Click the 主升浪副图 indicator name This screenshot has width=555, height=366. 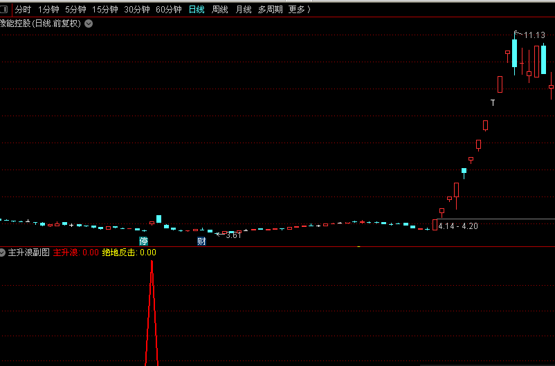(28, 253)
